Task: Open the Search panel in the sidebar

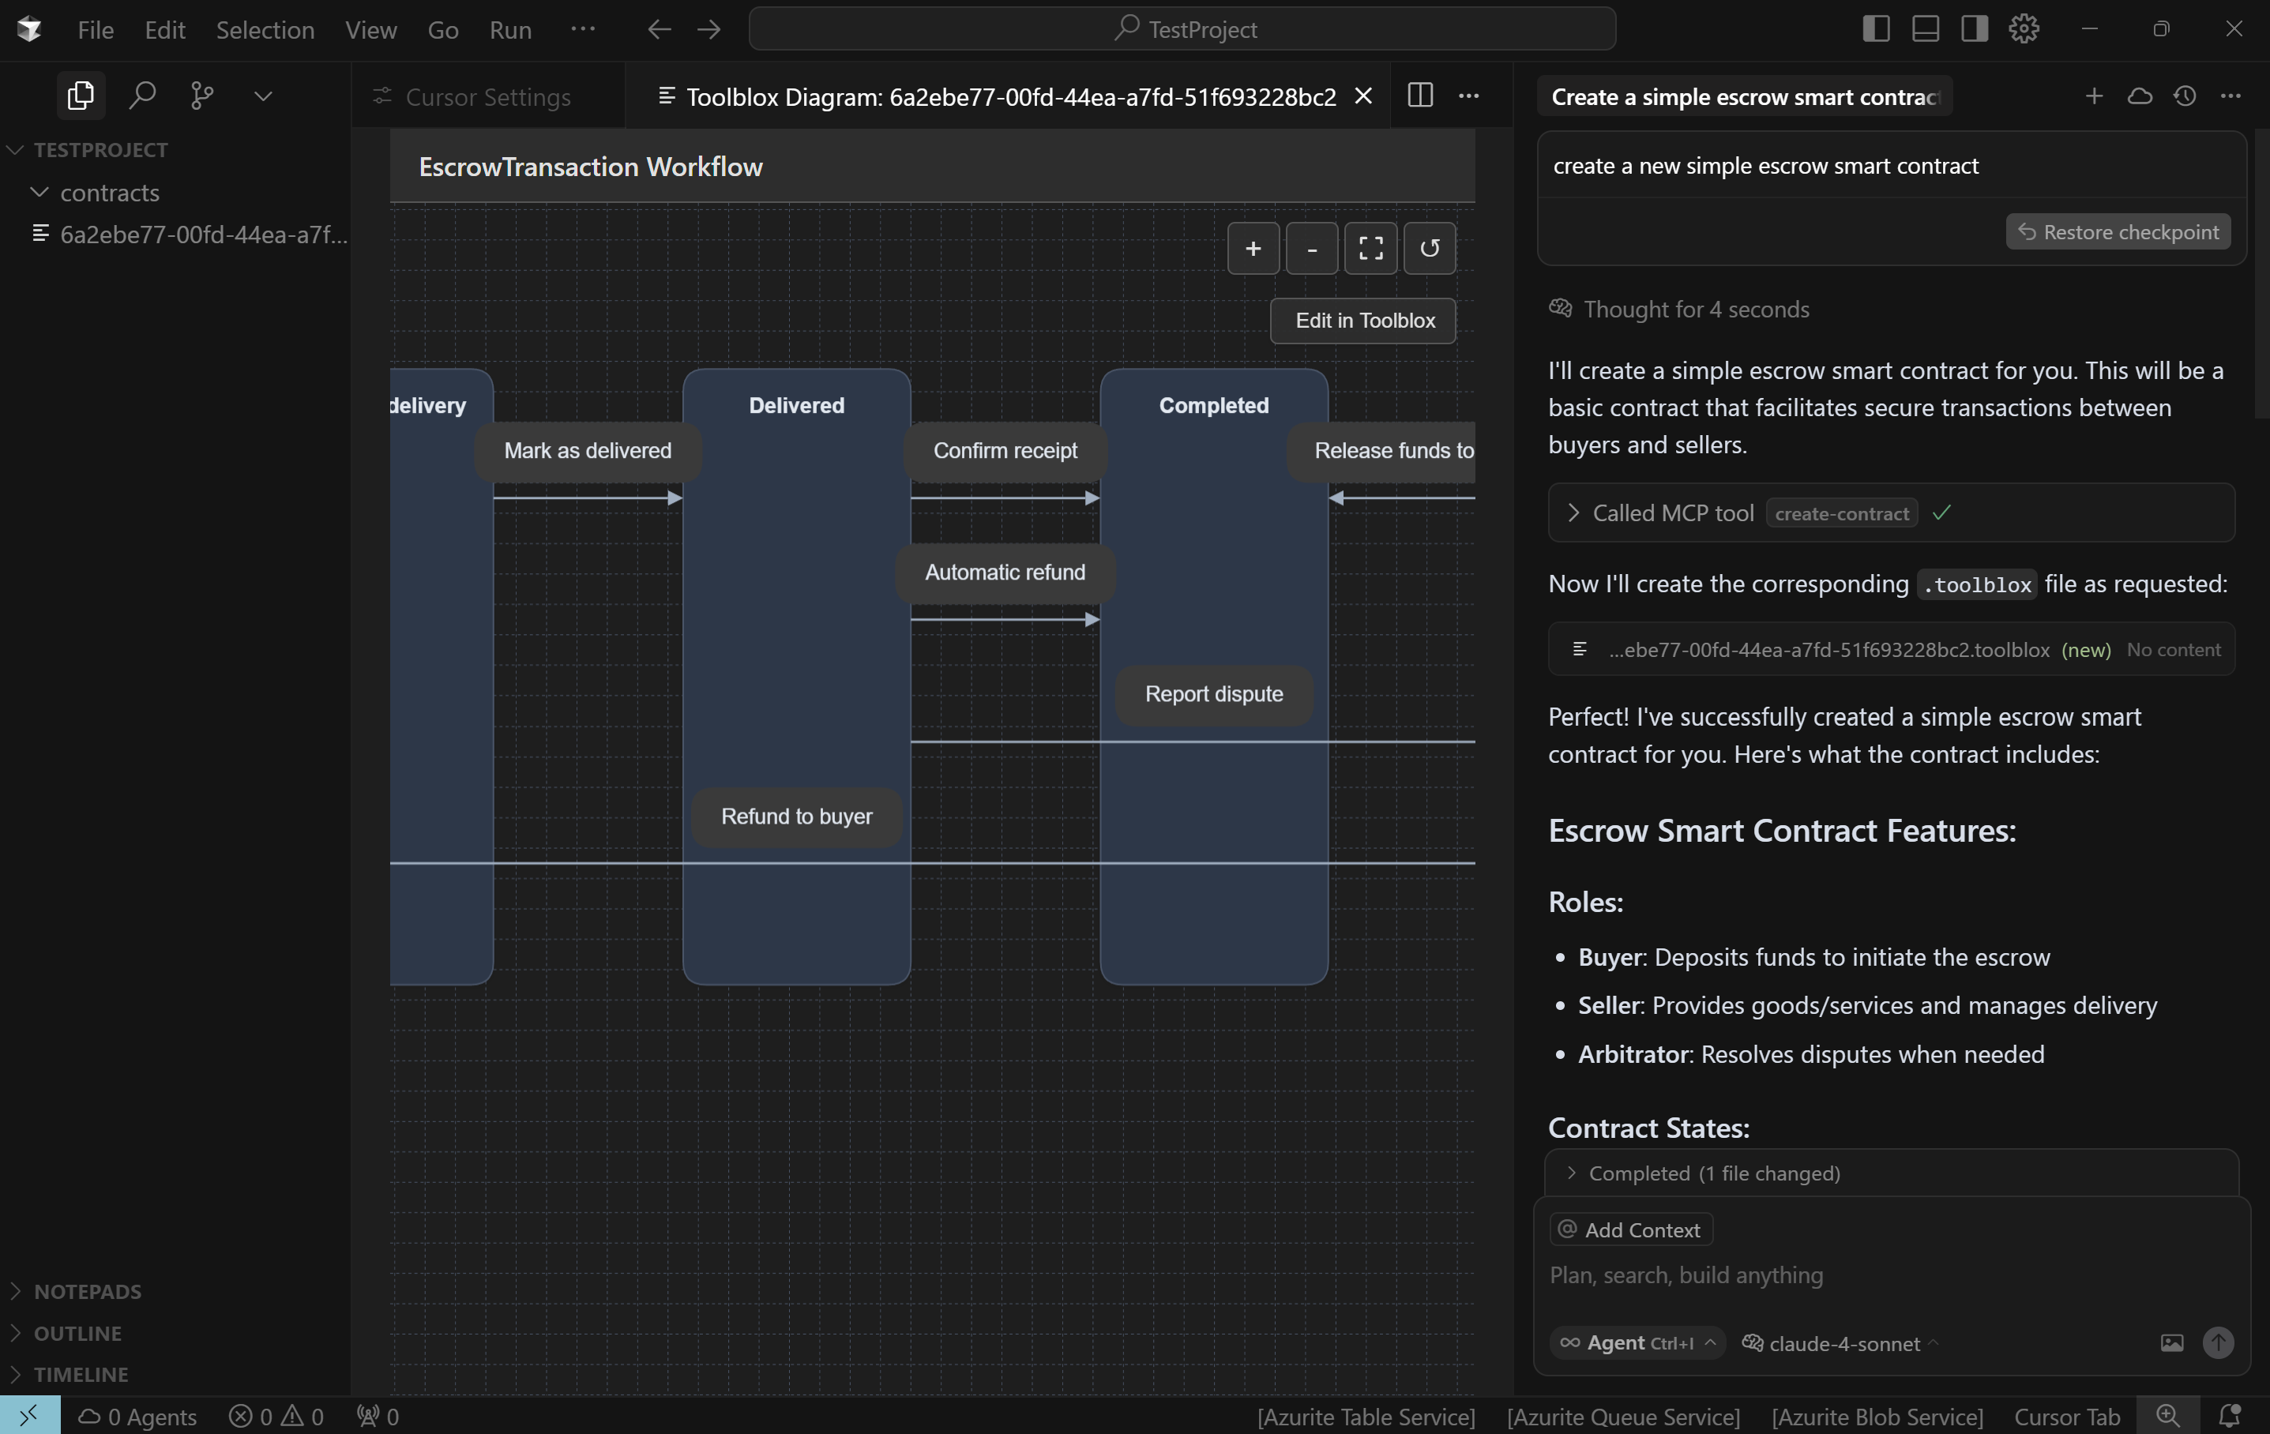Action: click(142, 96)
